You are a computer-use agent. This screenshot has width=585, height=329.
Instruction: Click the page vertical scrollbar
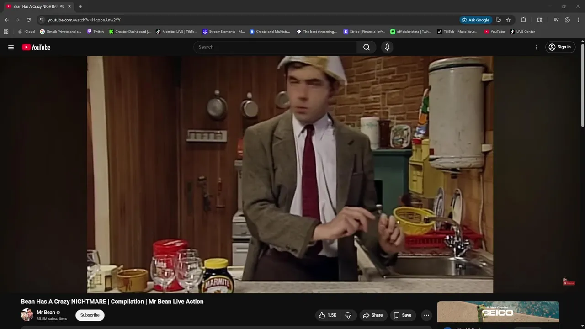[582, 85]
